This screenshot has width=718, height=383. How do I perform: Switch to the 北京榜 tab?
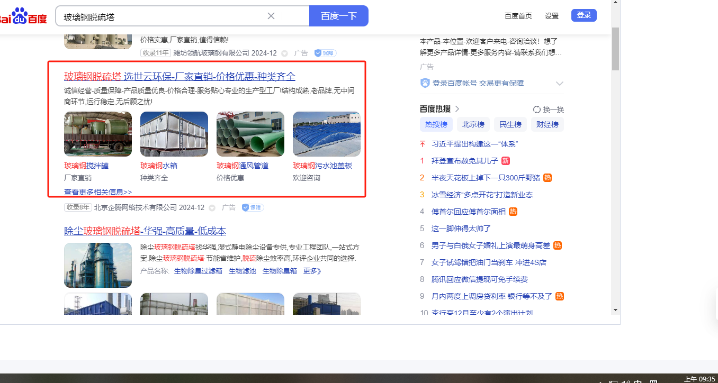click(473, 125)
